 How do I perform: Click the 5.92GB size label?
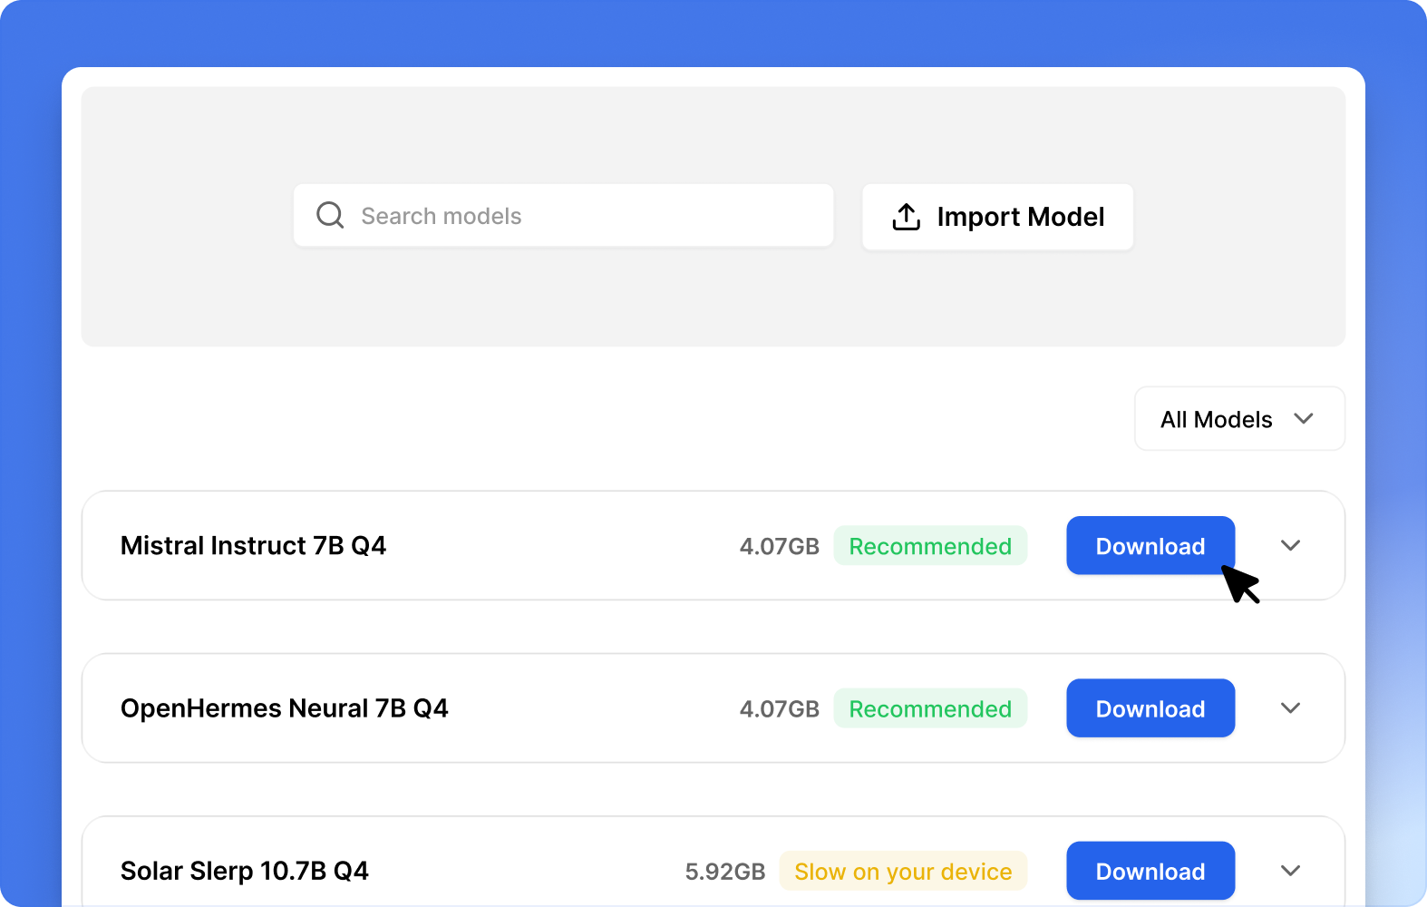[724, 871]
